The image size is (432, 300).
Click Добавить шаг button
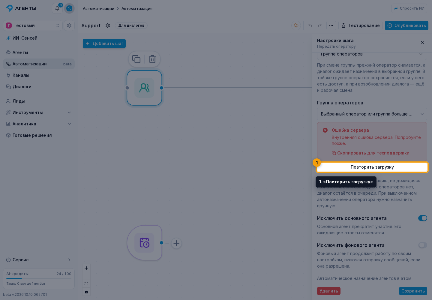[104, 43]
